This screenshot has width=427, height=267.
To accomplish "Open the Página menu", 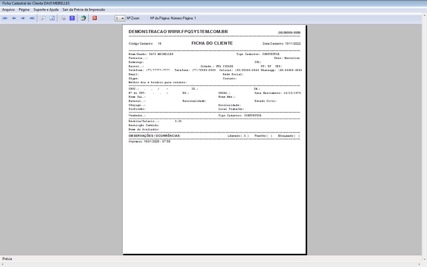I will 24,10.
